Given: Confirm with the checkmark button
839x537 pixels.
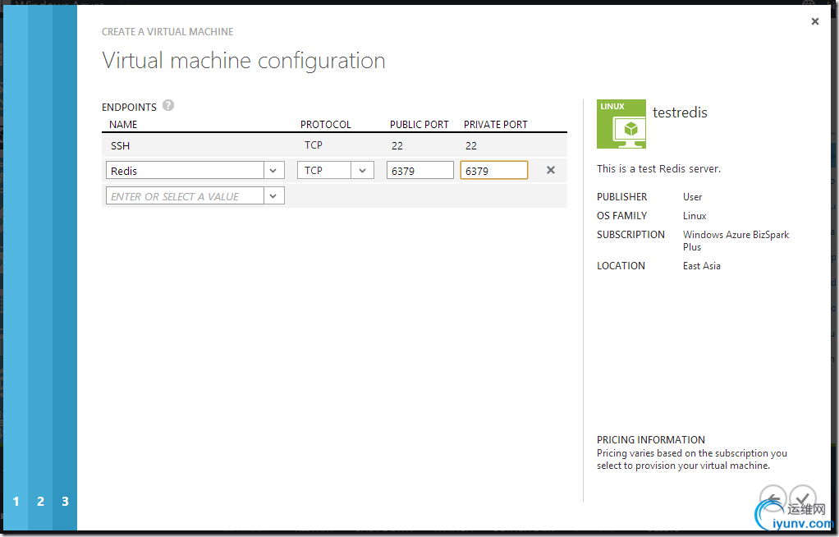Looking at the screenshot, I should coord(803,498).
